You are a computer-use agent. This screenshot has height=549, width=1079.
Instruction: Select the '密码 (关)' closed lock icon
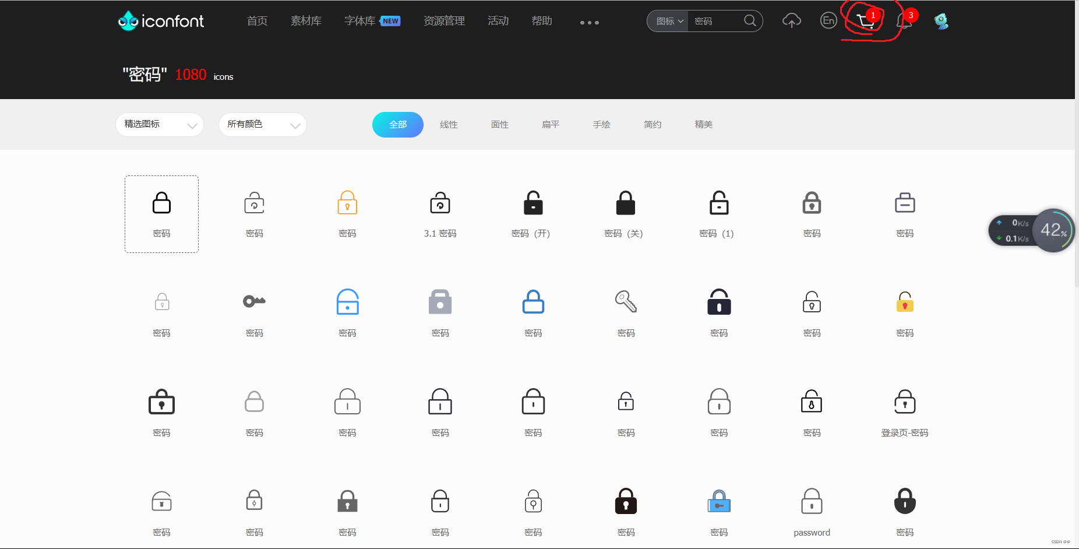pyautogui.click(x=626, y=203)
